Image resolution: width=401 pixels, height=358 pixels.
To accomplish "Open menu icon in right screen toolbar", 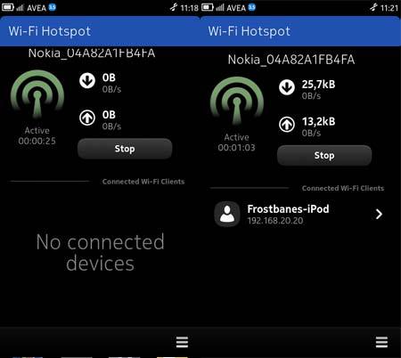I will coord(381,342).
